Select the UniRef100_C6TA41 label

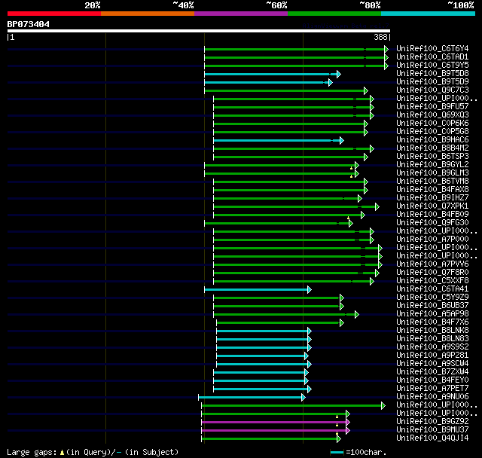click(432, 289)
